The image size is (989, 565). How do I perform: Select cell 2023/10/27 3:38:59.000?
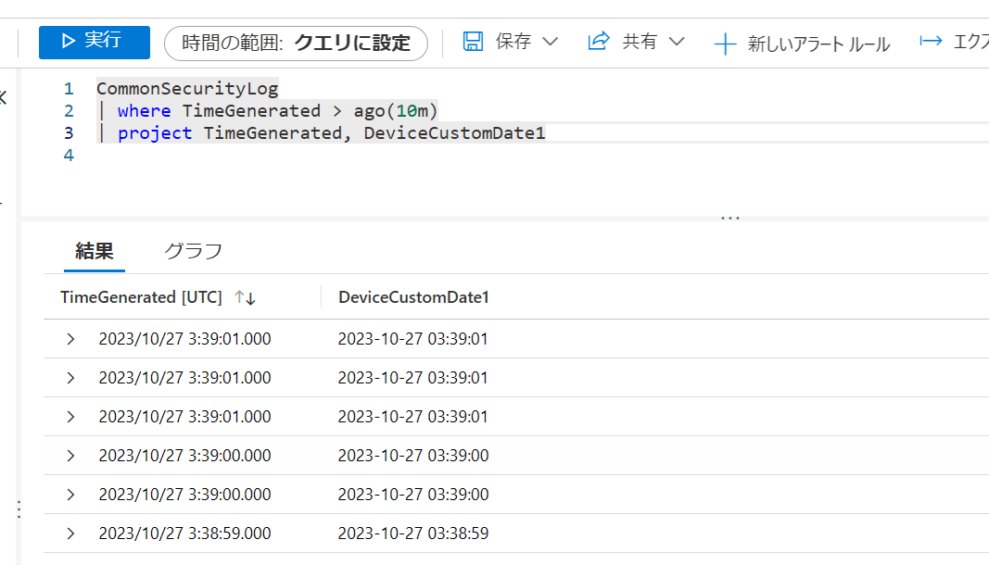(x=184, y=534)
